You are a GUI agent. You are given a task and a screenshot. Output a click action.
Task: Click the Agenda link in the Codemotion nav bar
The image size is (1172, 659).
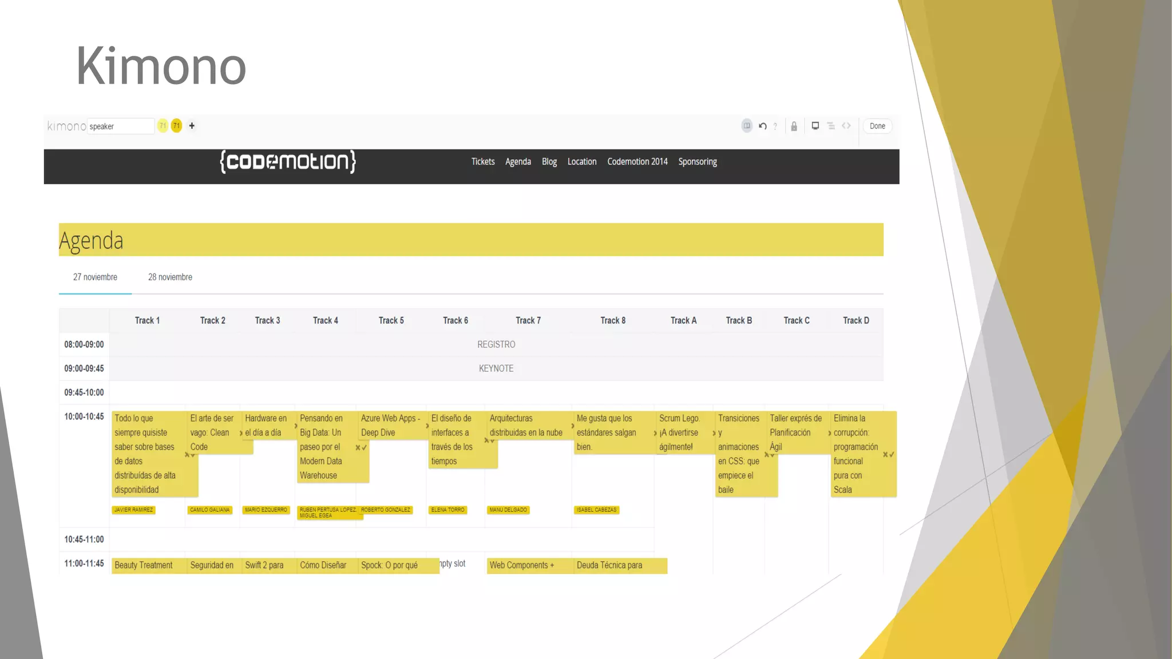tap(518, 162)
